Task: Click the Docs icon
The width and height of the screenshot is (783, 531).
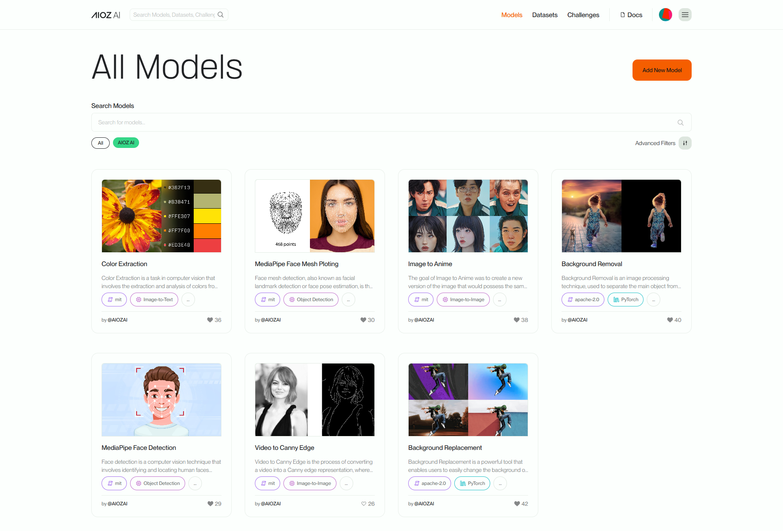Action: coord(622,15)
